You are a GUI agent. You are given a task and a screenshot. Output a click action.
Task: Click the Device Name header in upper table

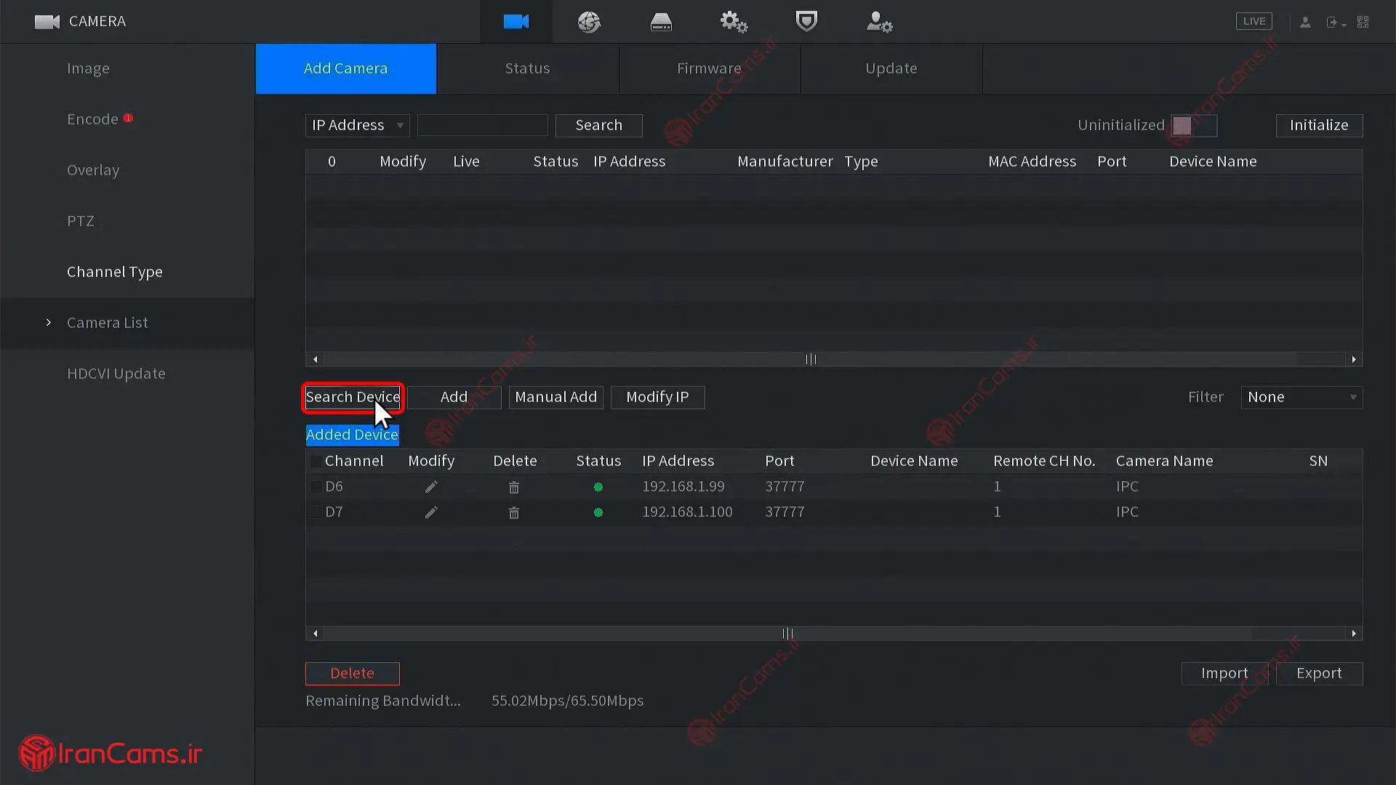[x=1213, y=161]
